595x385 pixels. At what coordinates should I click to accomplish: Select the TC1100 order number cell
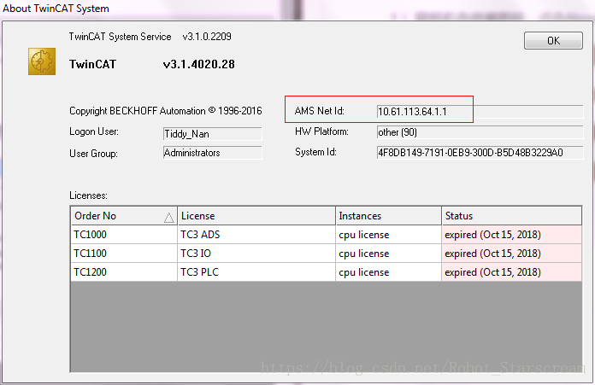pos(124,254)
